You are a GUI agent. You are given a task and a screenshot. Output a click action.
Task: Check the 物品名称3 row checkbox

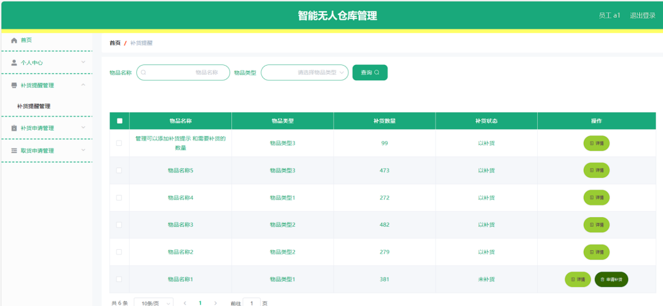tap(119, 225)
